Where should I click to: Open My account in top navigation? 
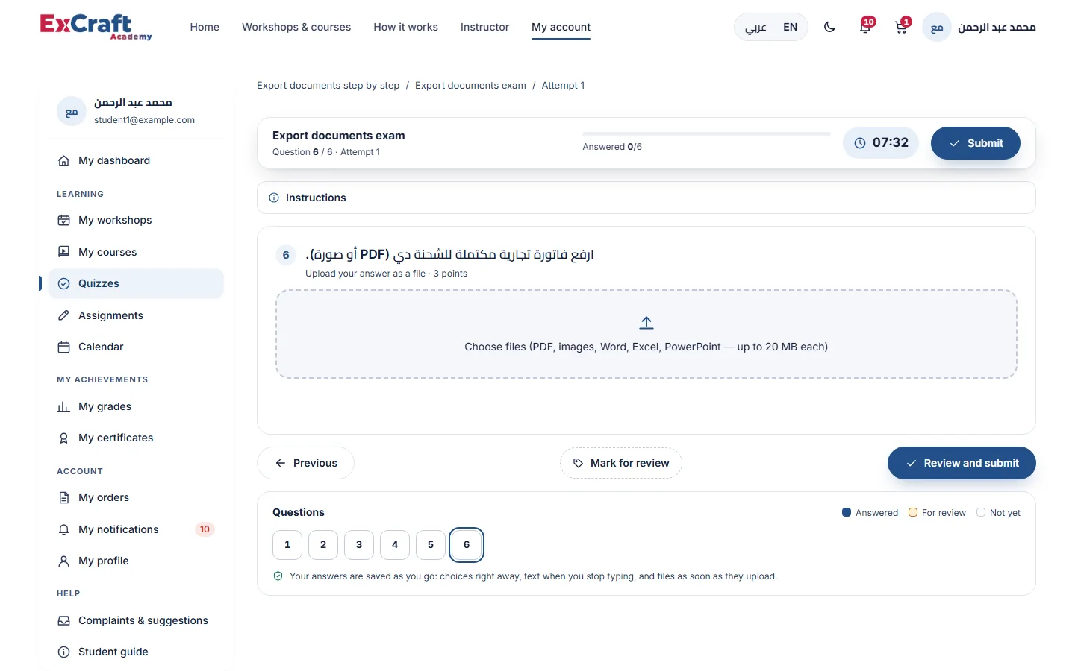561,27
